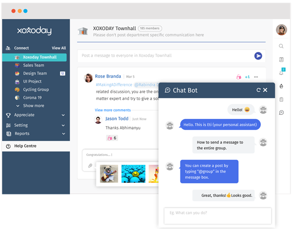Screen dimensions: 292x229
Task: Click View more comments
Action: pyautogui.click(x=113, y=110)
